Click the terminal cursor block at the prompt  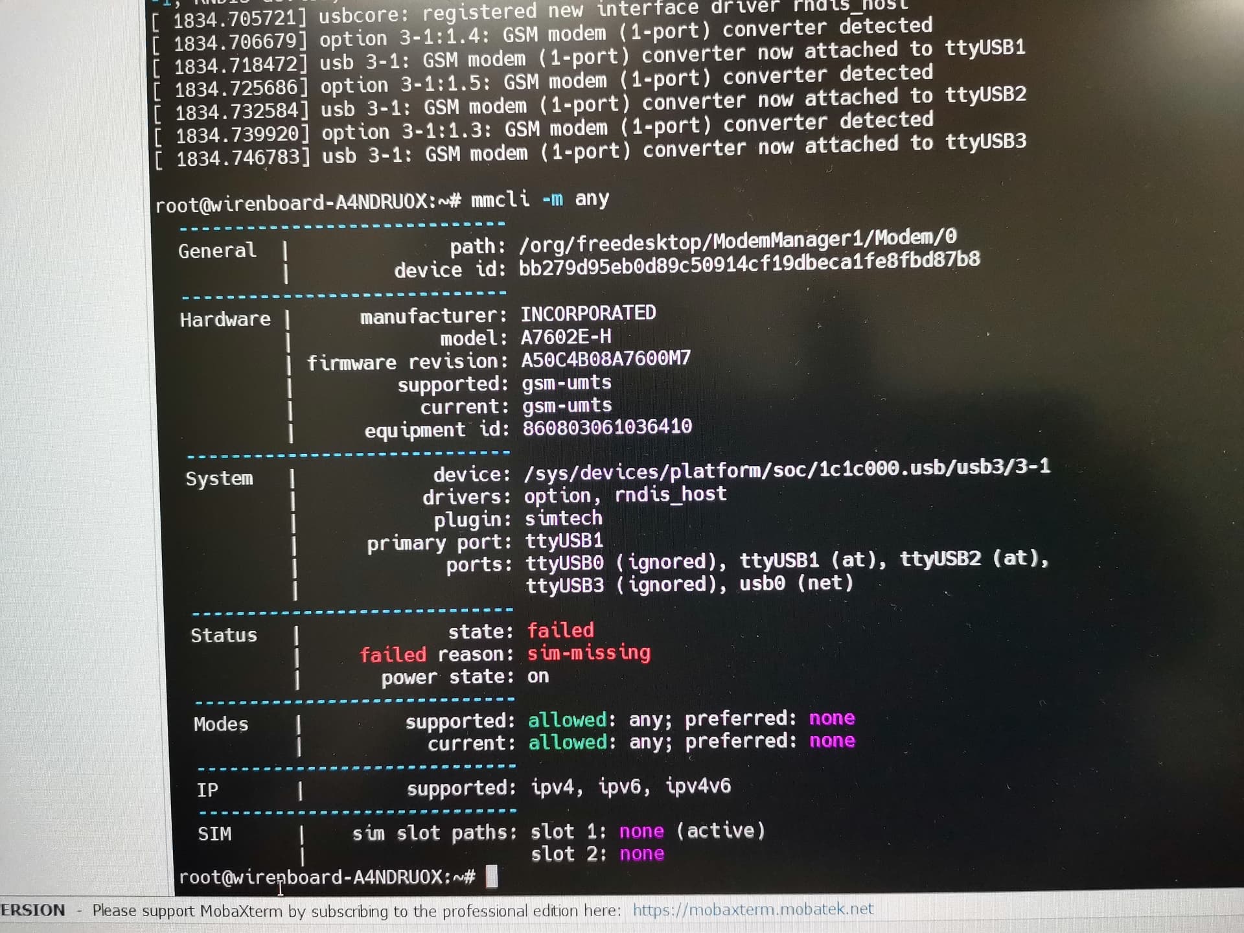pos(492,877)
